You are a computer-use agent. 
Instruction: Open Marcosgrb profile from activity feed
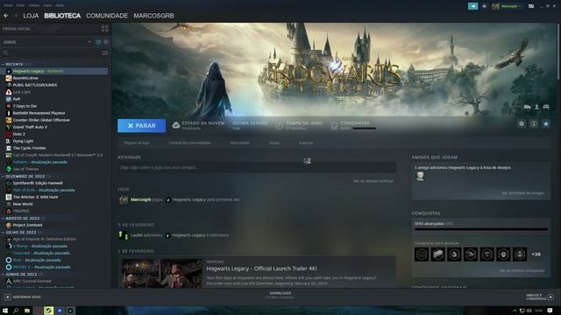140,199
